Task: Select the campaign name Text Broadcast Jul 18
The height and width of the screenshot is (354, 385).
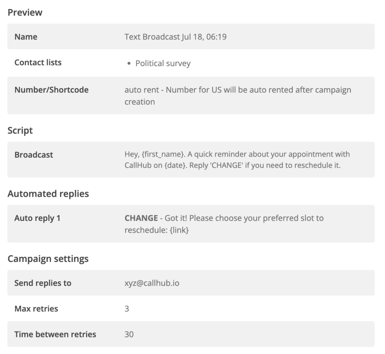Action: [176, 37]
